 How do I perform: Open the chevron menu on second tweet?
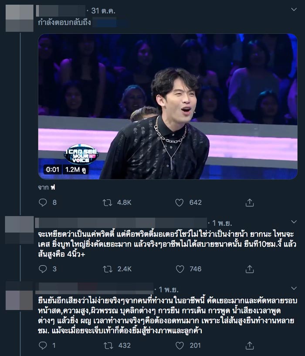click(294, 222)
